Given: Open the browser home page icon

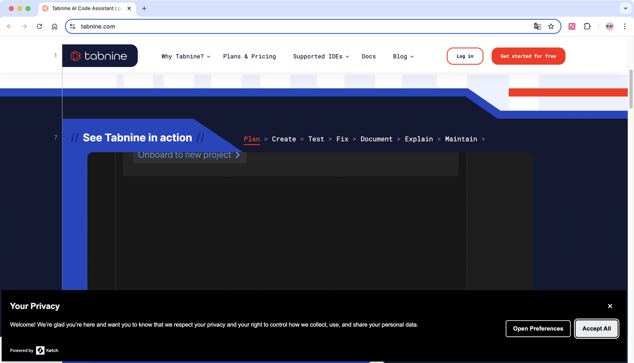Looking at the screenshot, I should pyautogui.click(x=54, y=26).
